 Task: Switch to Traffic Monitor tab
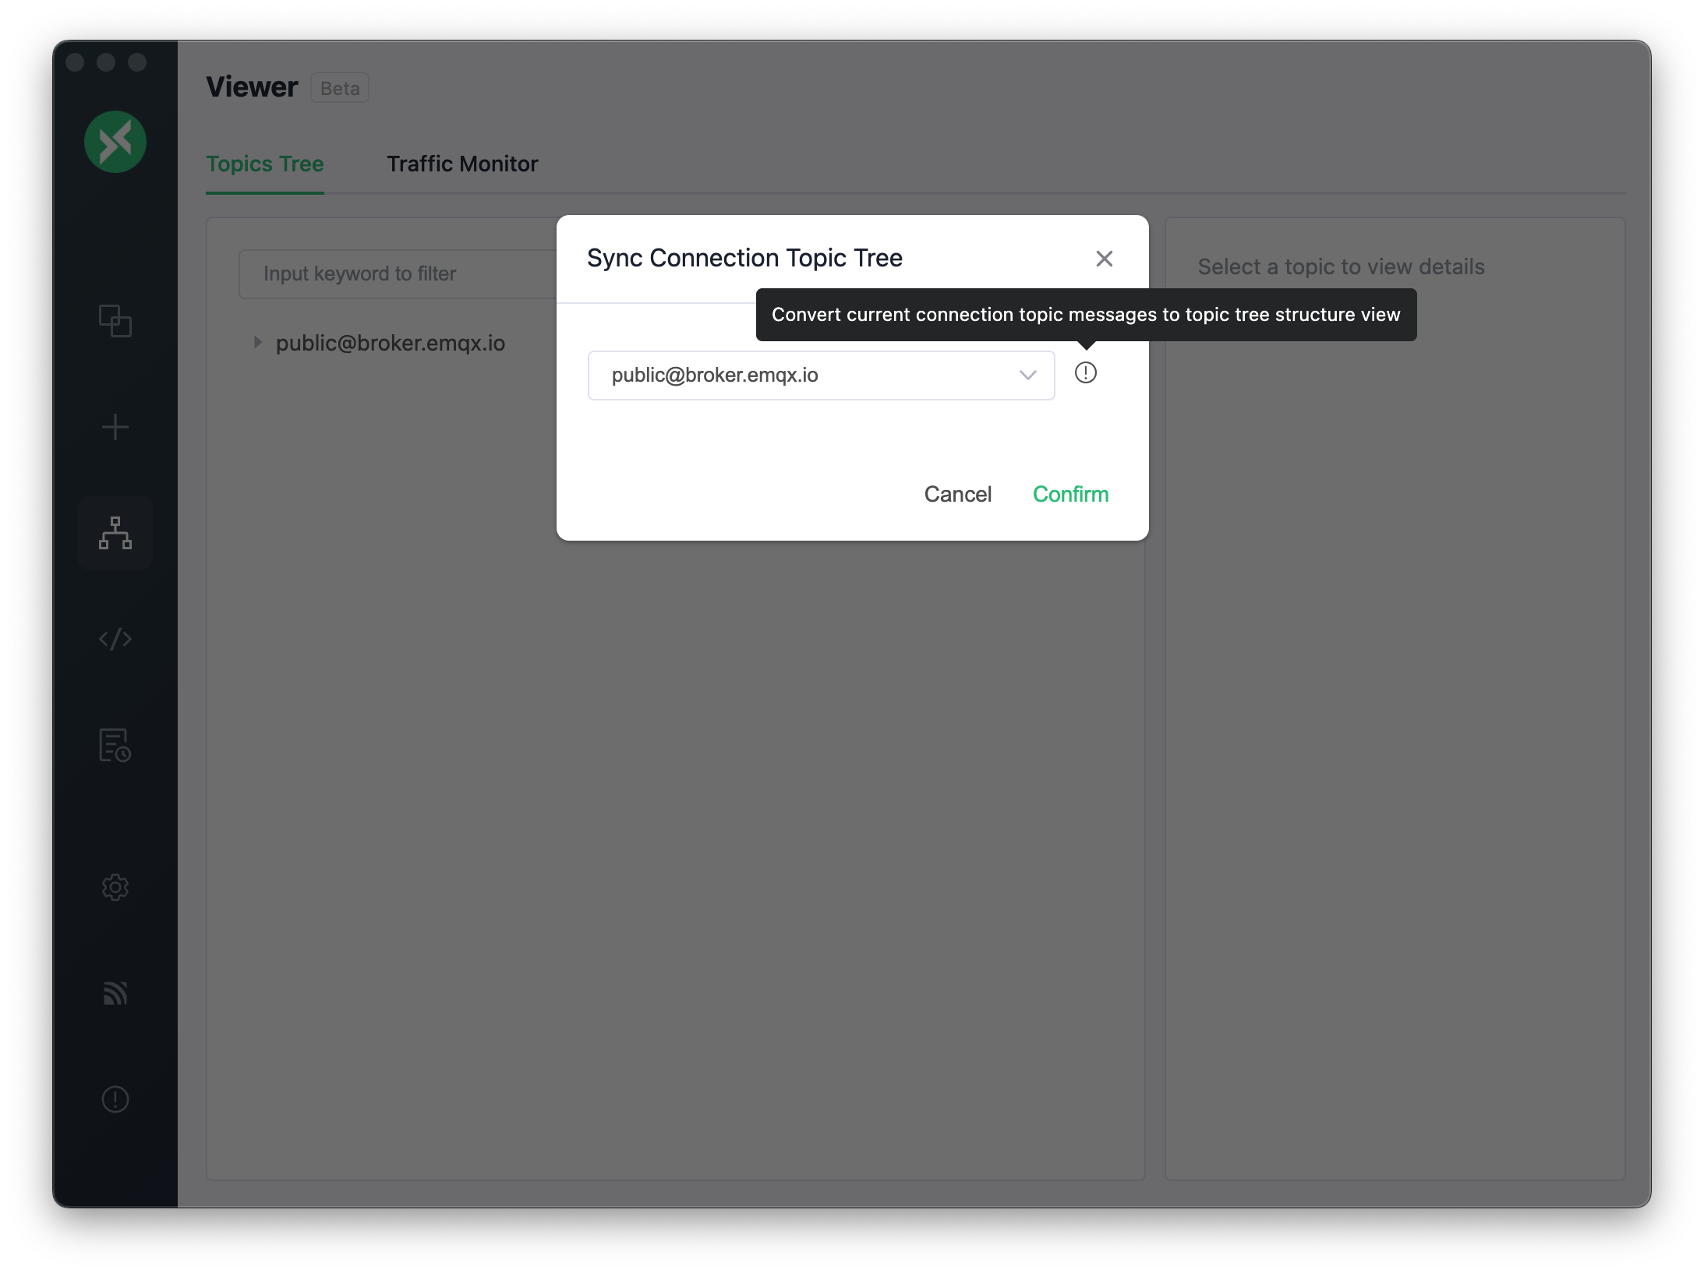[461, 163]
